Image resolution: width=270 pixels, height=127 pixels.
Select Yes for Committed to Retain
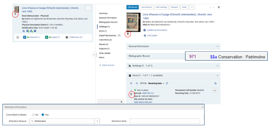click(x=43, y=115)
